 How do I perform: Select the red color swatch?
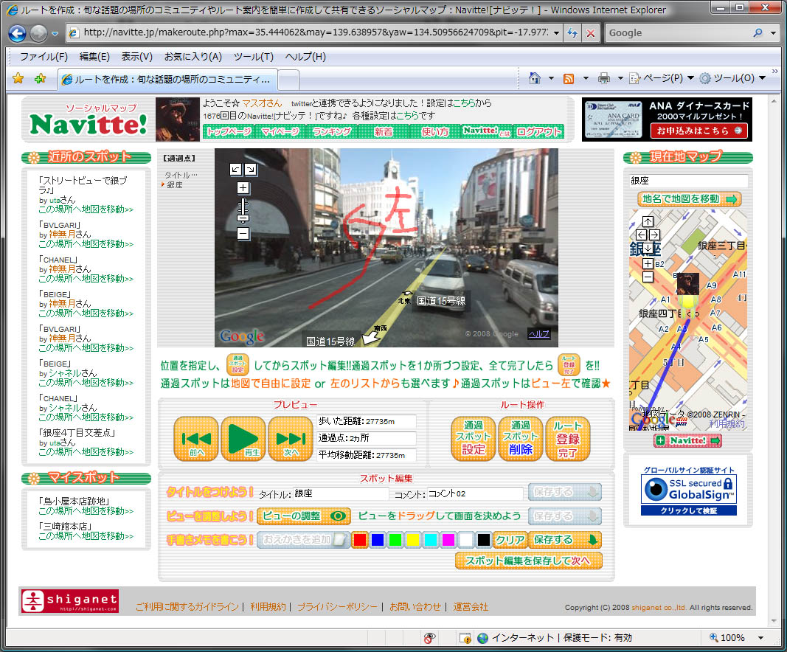coord(360,540)
